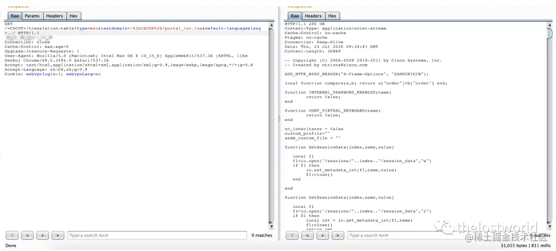Select the Raw tab in Request panel
This screenshot has height=251, width=556.
point(15,16)
